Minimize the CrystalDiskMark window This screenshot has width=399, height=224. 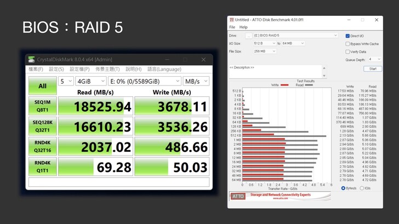point(167,60)
